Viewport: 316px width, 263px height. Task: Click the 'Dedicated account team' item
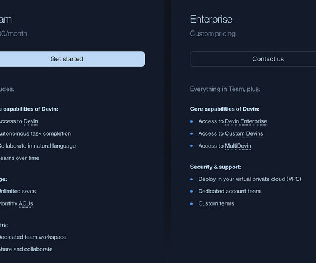(229, 191)
